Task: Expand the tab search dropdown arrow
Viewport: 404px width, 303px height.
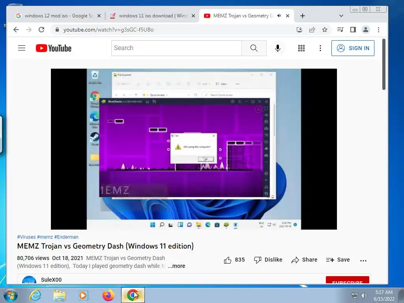Action: point(341,16)
